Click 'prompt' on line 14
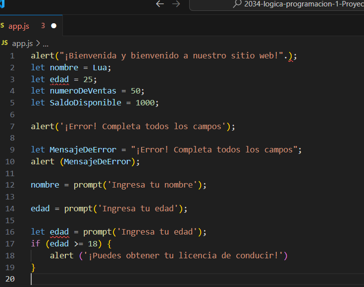 tap(78, 209)
